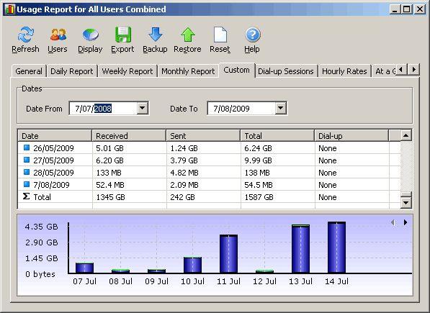The width and height of the screenshot is (430, 313).
Task: Click inside the Date From field
Action: point(103,109)
